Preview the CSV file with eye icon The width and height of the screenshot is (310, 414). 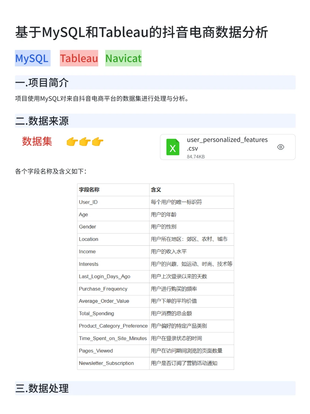click(281, 147)
